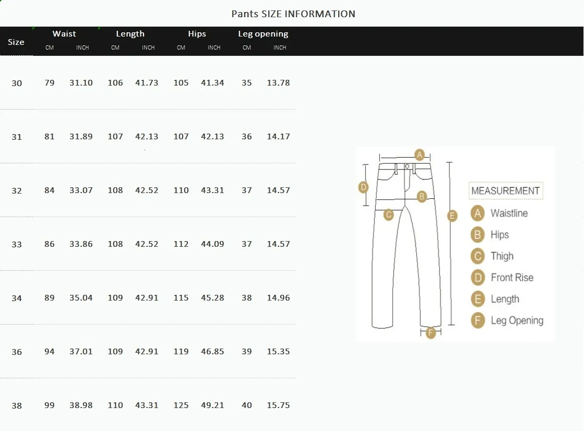The image size is (584, 431).
Task: Select the size 38 row label
Action: [x=17, y=405]
